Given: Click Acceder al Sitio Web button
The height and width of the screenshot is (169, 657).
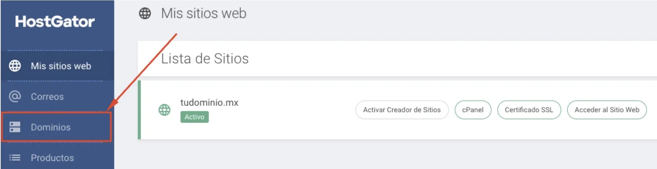Looking at the screenshot, I should 607,110.
